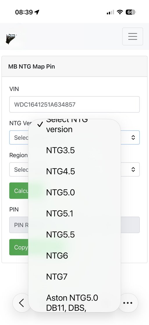Expand the Region dropdown arrows
Screen dimensions: 149x325
click(133, 169)
